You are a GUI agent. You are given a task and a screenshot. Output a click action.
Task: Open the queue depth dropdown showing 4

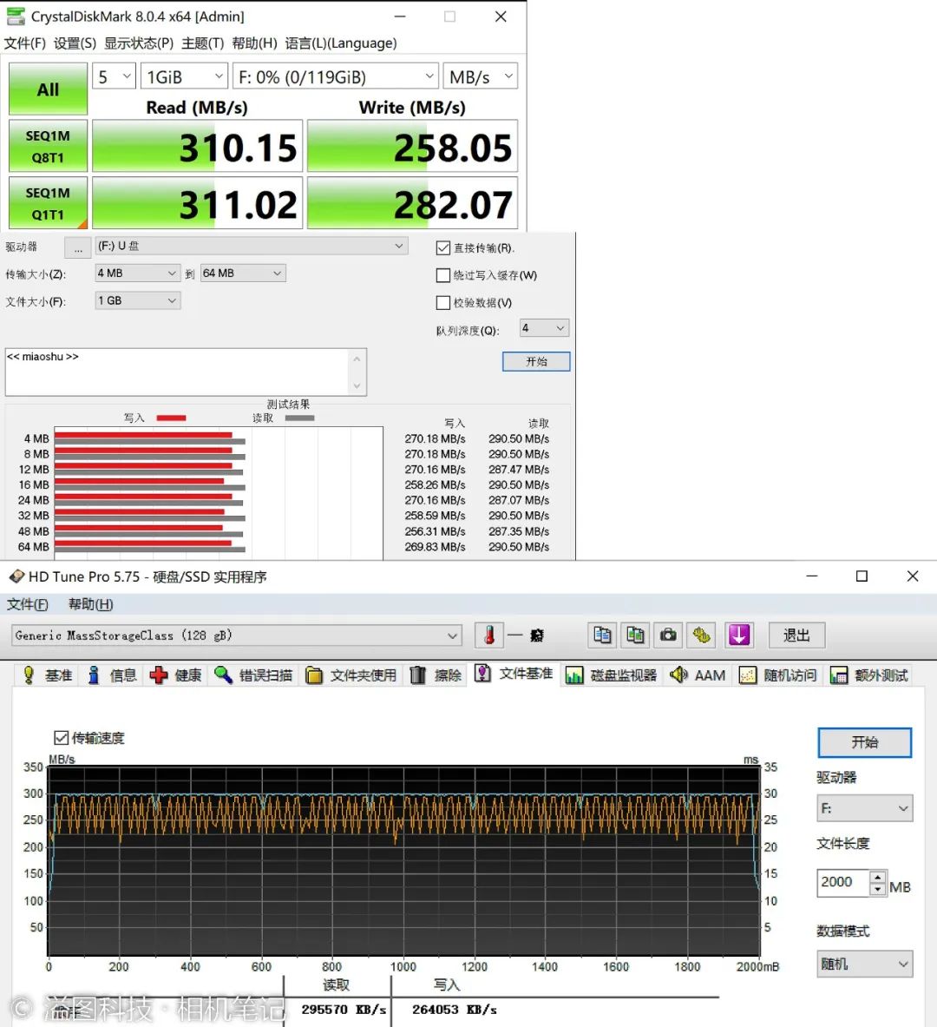[x=544, y=328]
